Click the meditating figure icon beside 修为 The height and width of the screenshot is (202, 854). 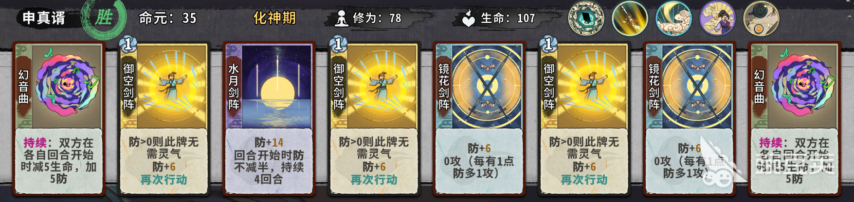pos(342,18)
